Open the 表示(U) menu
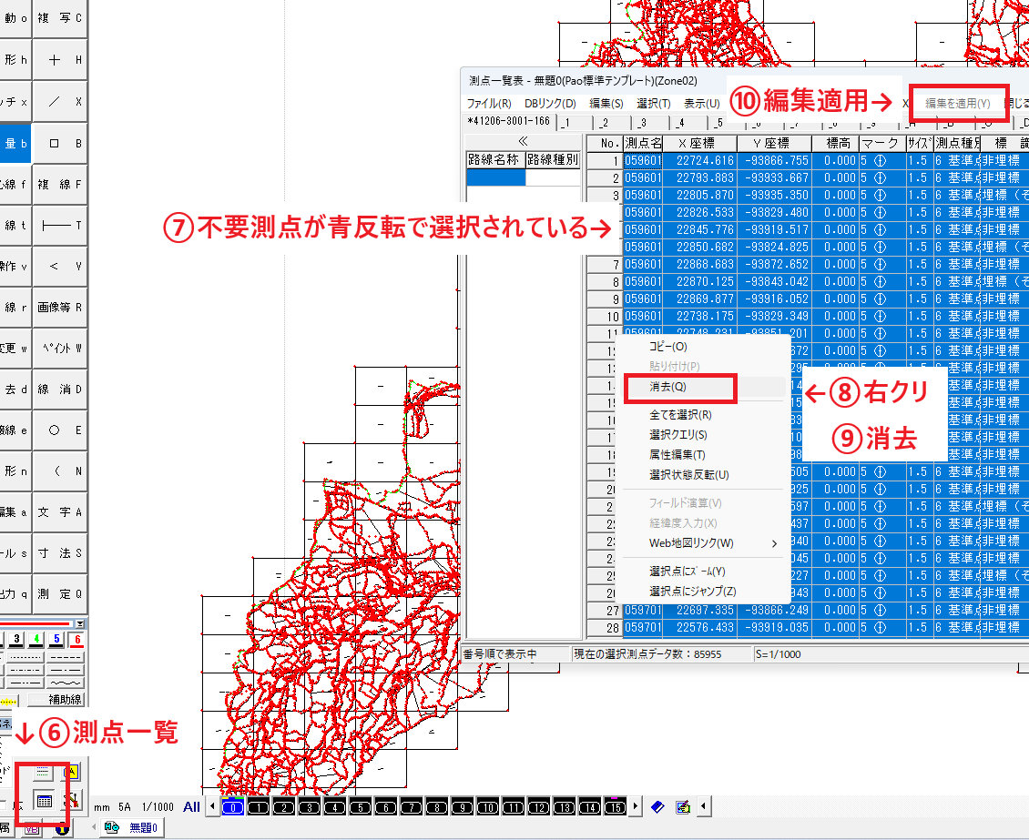 pos(701,104)
